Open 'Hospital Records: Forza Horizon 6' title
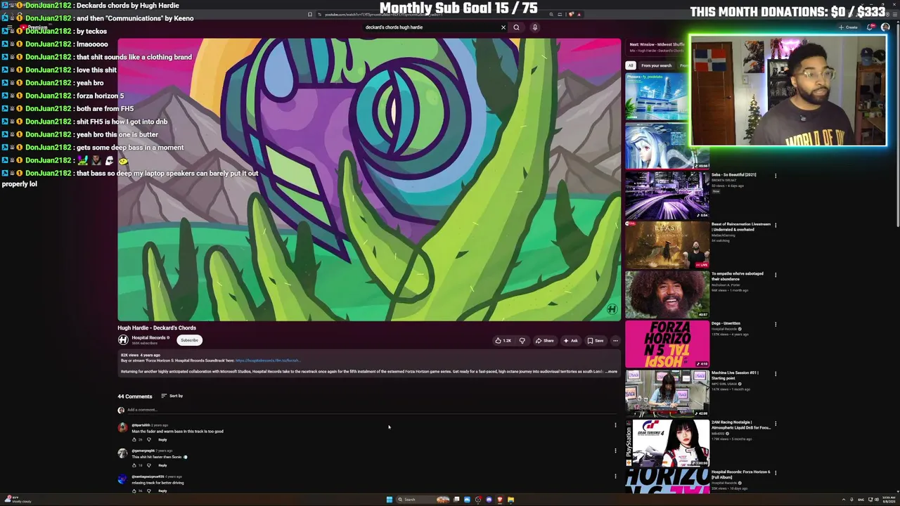The image size is (900, 506). point(741,474)
